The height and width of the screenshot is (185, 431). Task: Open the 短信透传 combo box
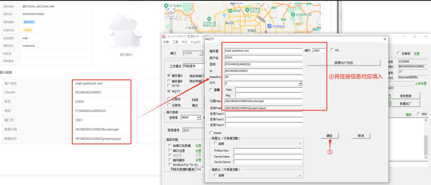pos(193,130)
